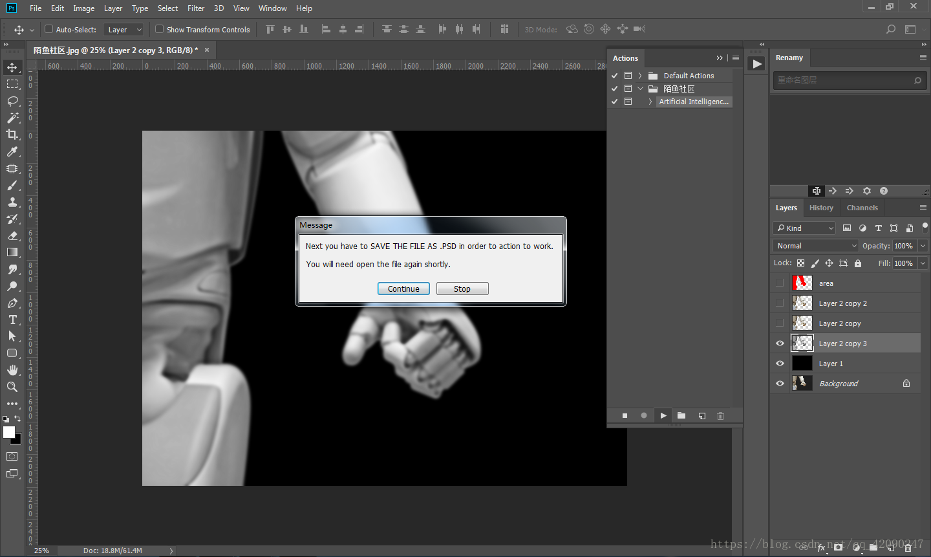931x557 pixels.
Task: Switch to the History tab
Action: [821, 208]
